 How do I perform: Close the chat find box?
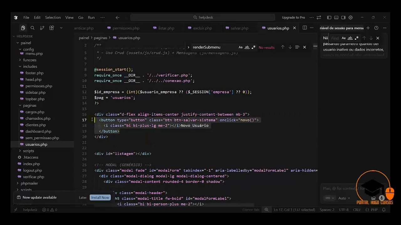[378, 38]
